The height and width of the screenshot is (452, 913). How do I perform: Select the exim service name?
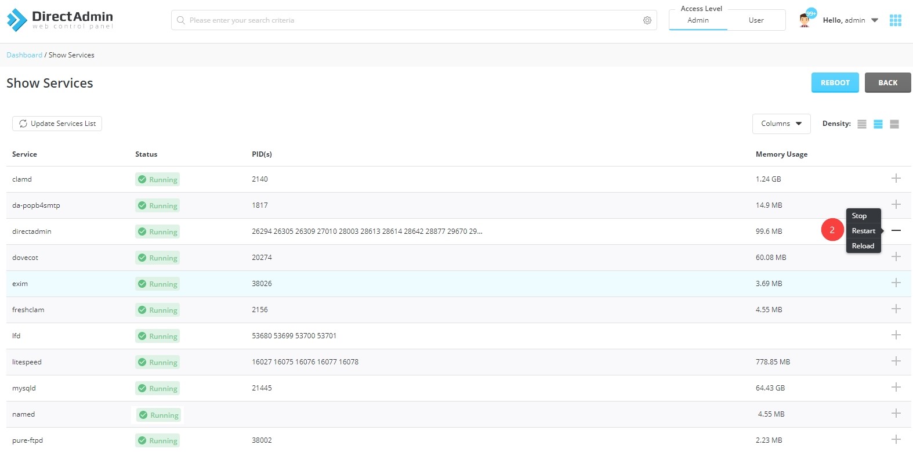click(20, 284)
